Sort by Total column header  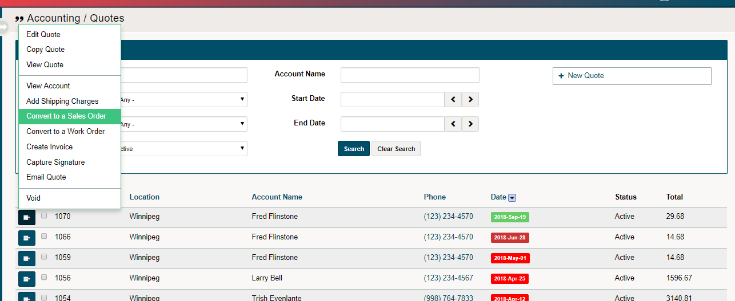pyautogui.click(x=674, y=197)
